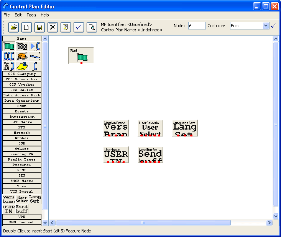Click the Node number input field
The width and height of the screenshot is (281, 237).
[x=197, y=26]
